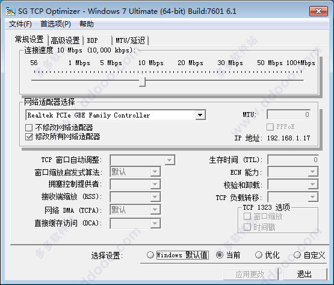Close the TCP Optimizer window
Screen dimensions: 334x285
click(318, 11)
